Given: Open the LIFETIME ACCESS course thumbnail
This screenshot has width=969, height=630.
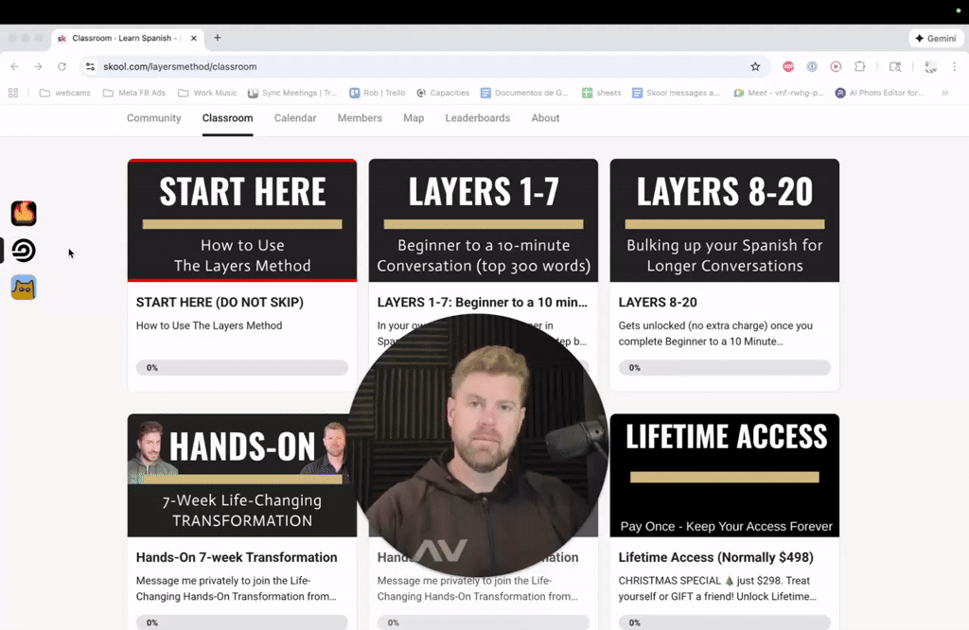Looking at the screenshot, I should (x=724, y=475).
